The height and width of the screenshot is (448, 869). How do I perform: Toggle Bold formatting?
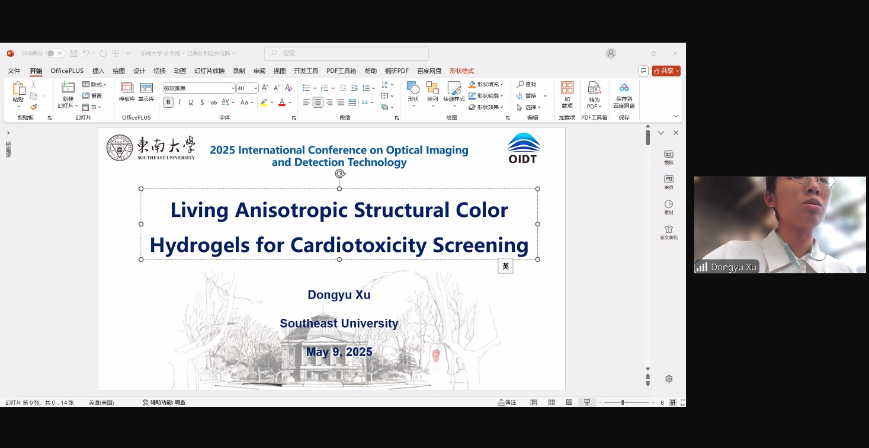[168, 103]
